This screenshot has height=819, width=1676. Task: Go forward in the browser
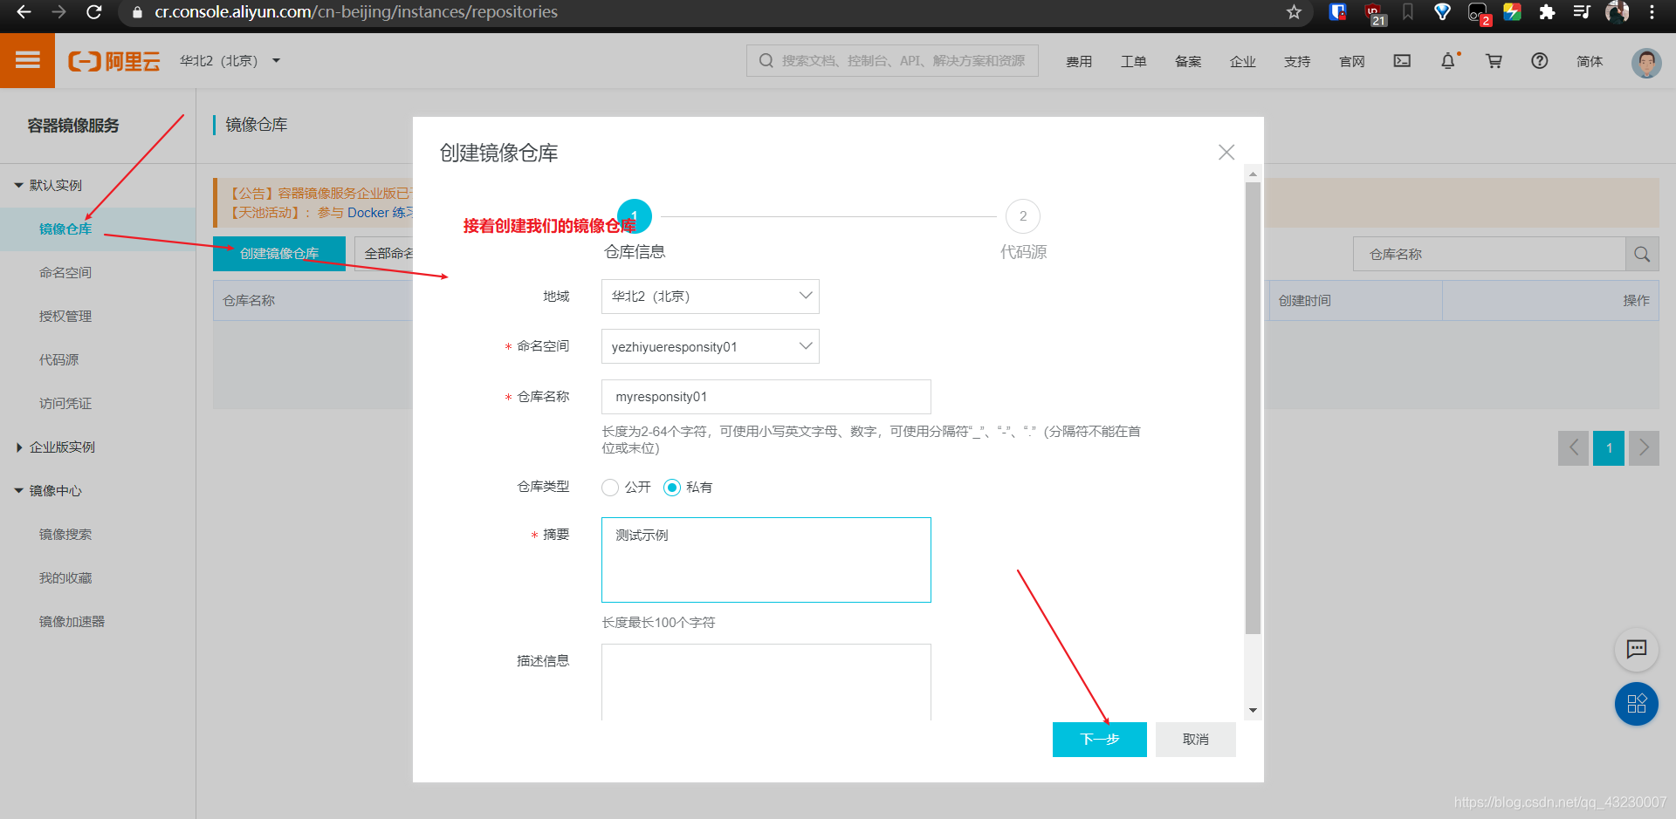pyautogui.click(x=58, y=12)
